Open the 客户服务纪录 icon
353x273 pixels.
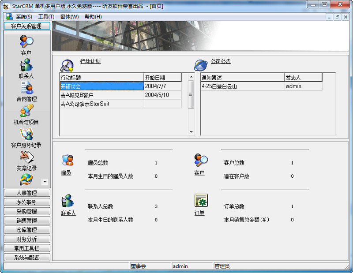[26, 134]
